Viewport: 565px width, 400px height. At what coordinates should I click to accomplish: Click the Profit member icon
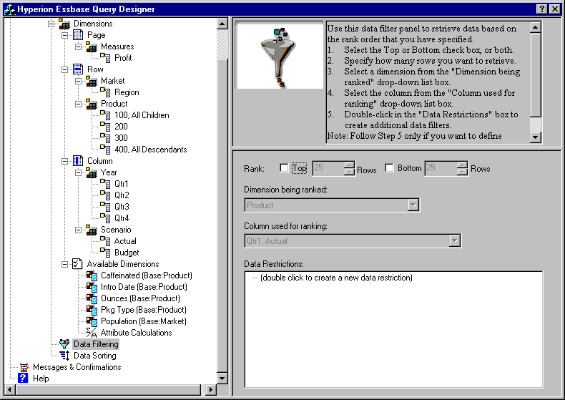pos(105,58)
